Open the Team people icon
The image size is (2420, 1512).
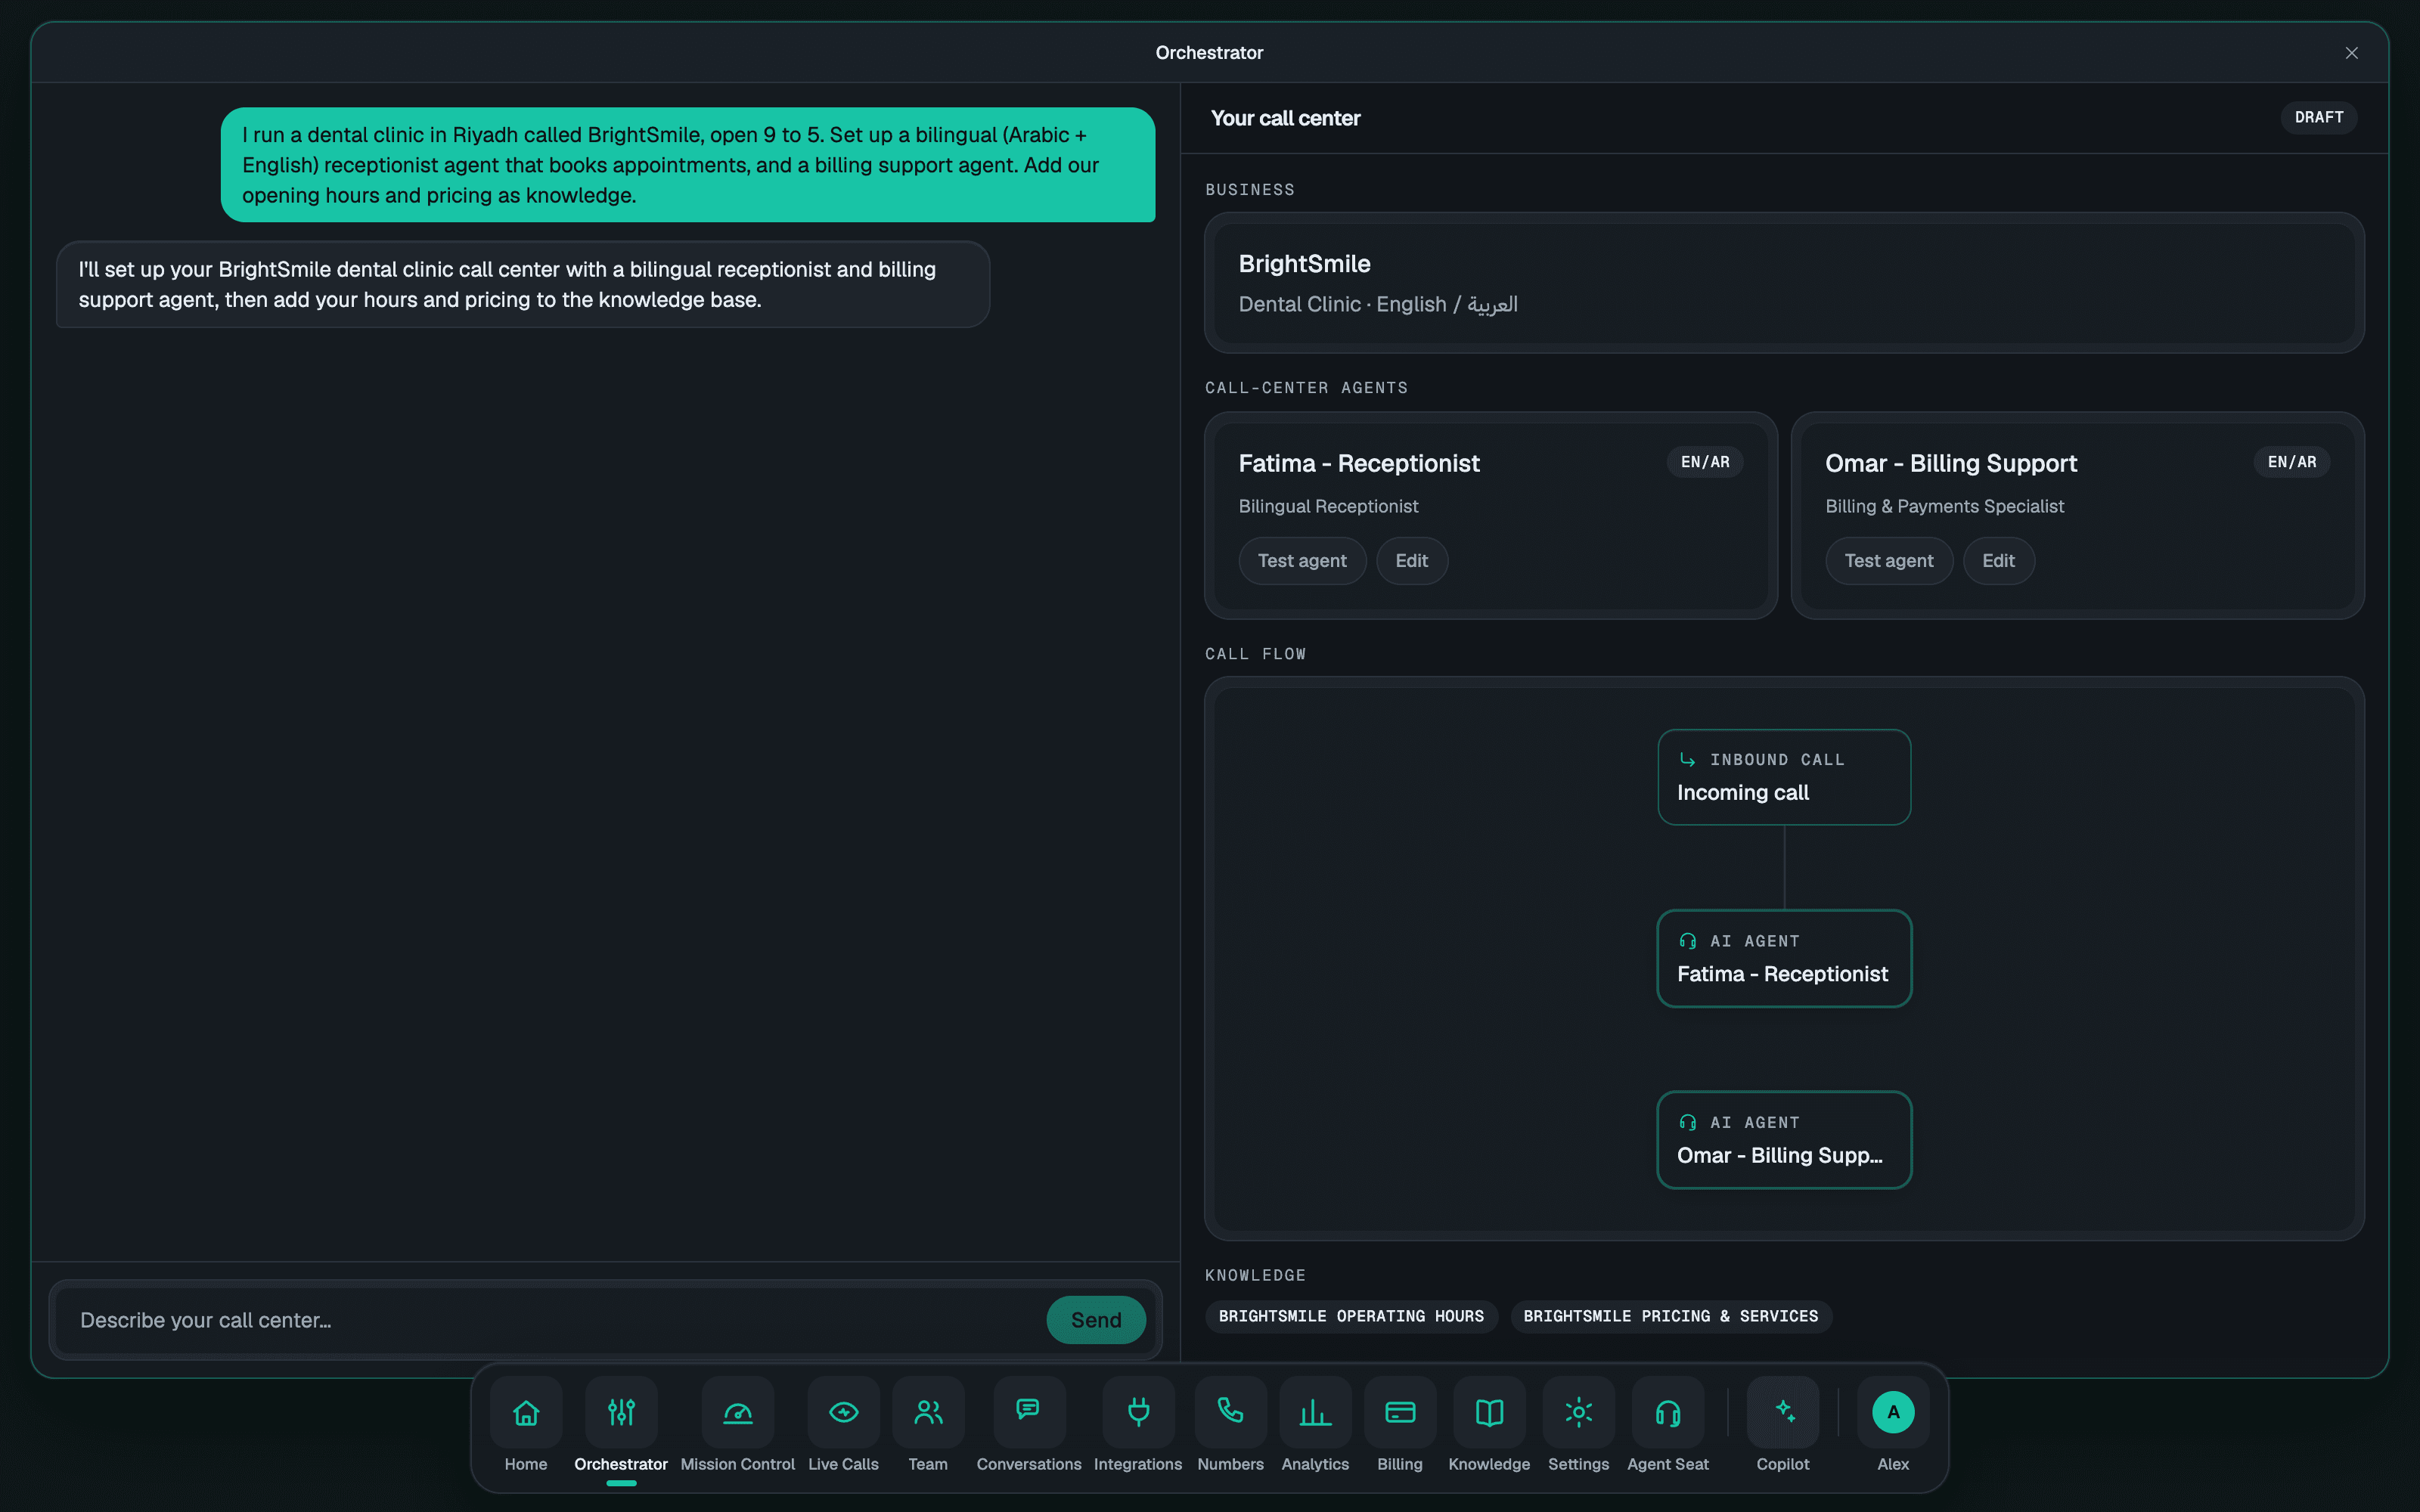click(928, 1412)
